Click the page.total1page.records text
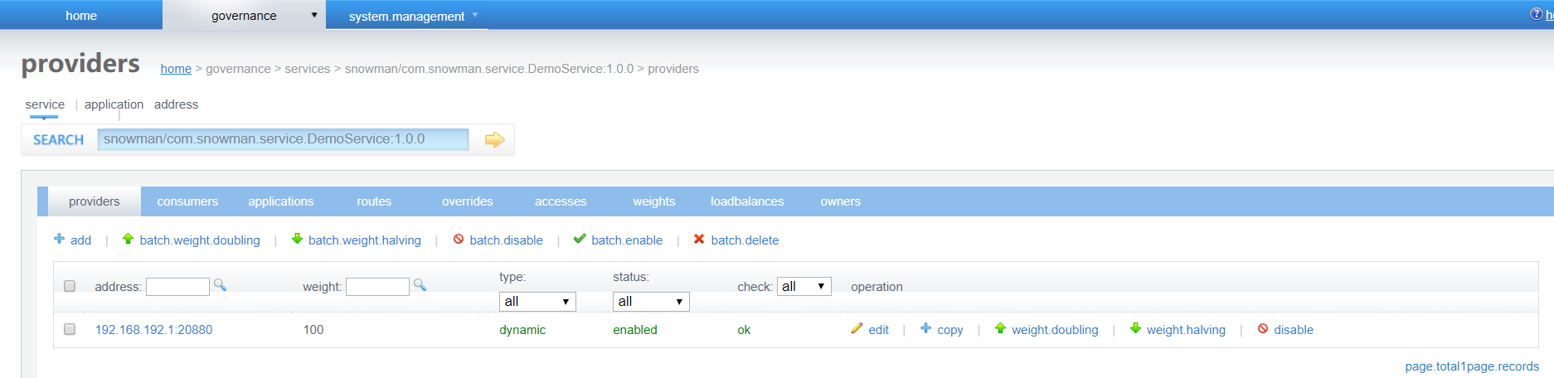 coord(1472,366)
